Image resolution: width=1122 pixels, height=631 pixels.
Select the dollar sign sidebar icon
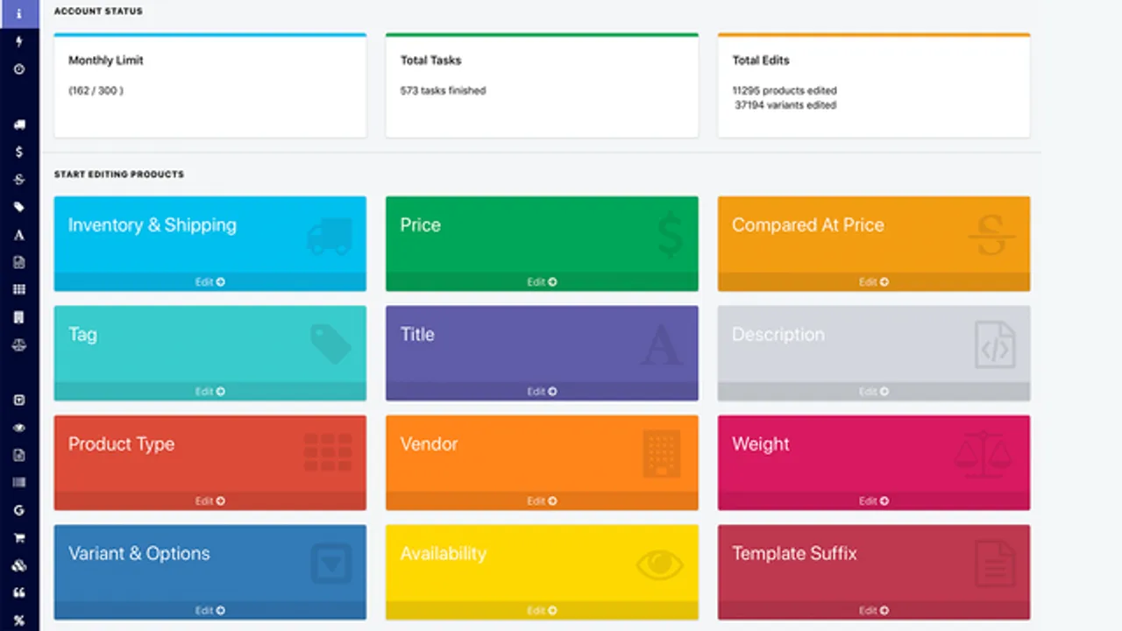(19, 152)
